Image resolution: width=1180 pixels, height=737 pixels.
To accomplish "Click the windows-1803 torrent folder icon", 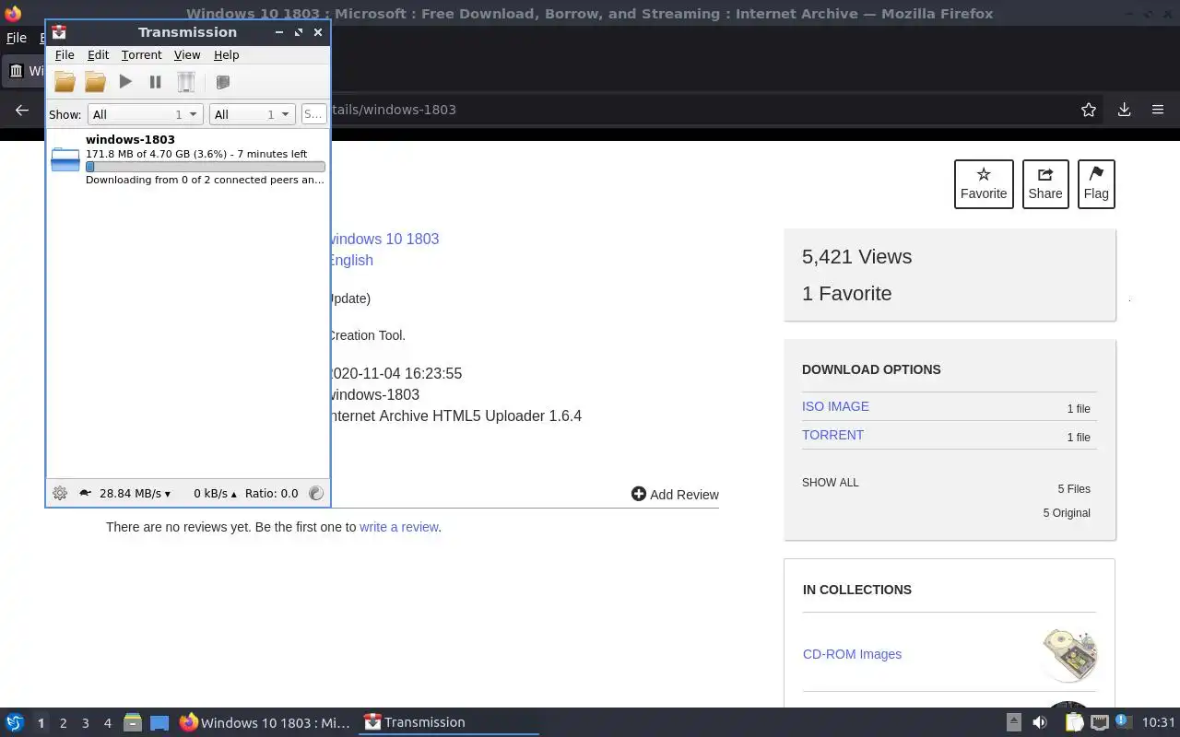I will pos(65,159).
